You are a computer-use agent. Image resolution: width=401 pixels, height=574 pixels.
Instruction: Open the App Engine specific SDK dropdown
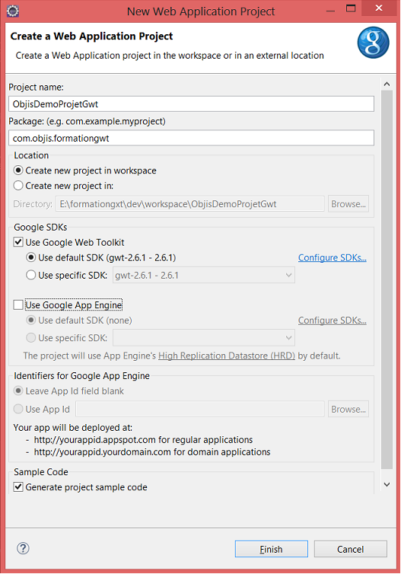coord(204,338)
